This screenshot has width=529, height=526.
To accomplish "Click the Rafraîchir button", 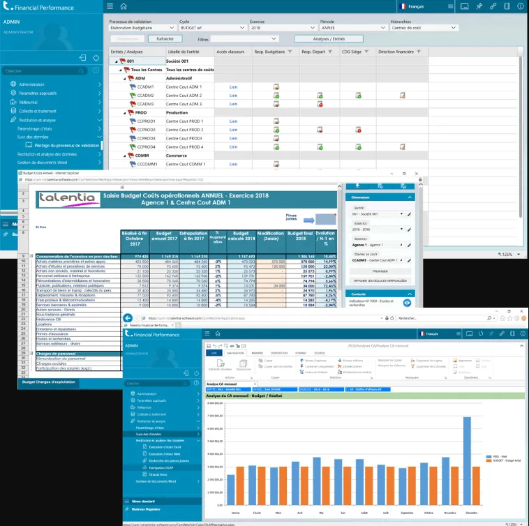I will pos(165,39).
